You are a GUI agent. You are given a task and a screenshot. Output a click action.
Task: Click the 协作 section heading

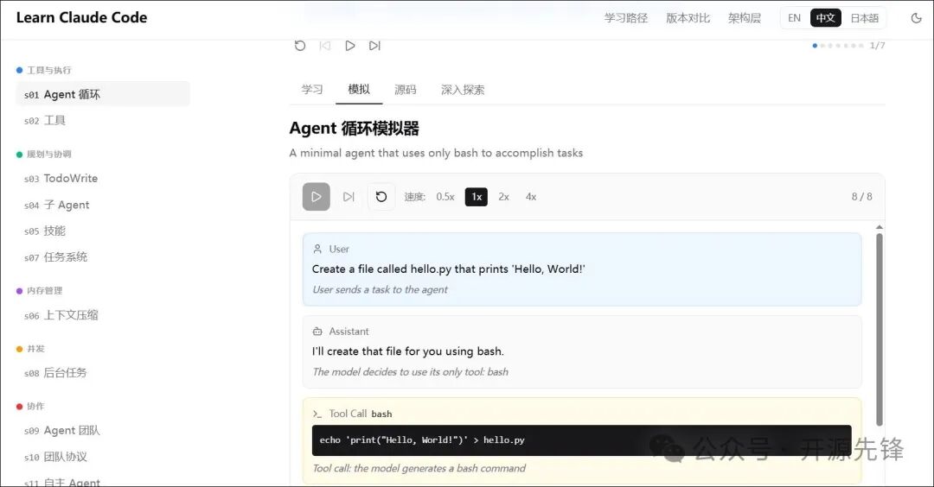[35, 406]
